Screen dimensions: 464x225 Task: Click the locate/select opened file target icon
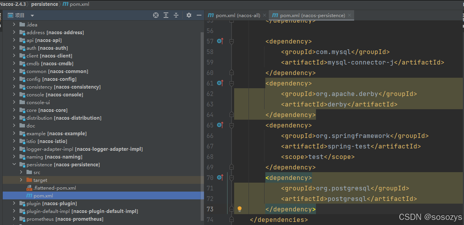click(x=156, y=16)
